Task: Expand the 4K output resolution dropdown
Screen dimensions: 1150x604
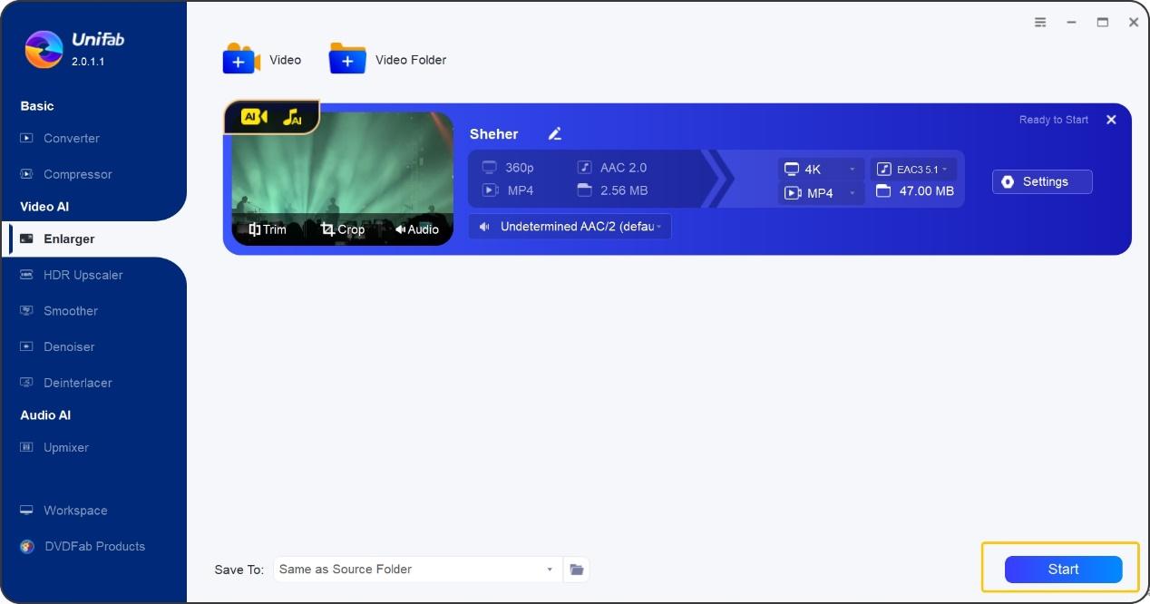Action: (820, 169)
